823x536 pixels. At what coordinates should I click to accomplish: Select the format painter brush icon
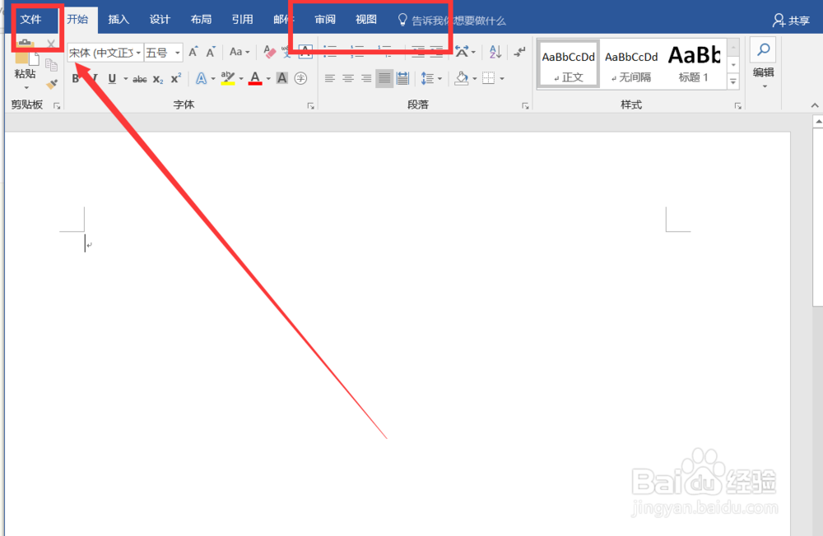coord(51,84)
